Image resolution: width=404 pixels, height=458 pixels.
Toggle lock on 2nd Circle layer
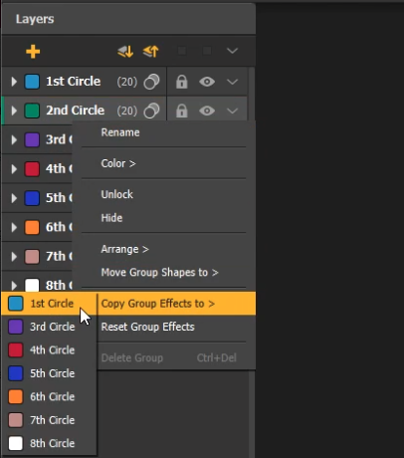click(182, 111)
